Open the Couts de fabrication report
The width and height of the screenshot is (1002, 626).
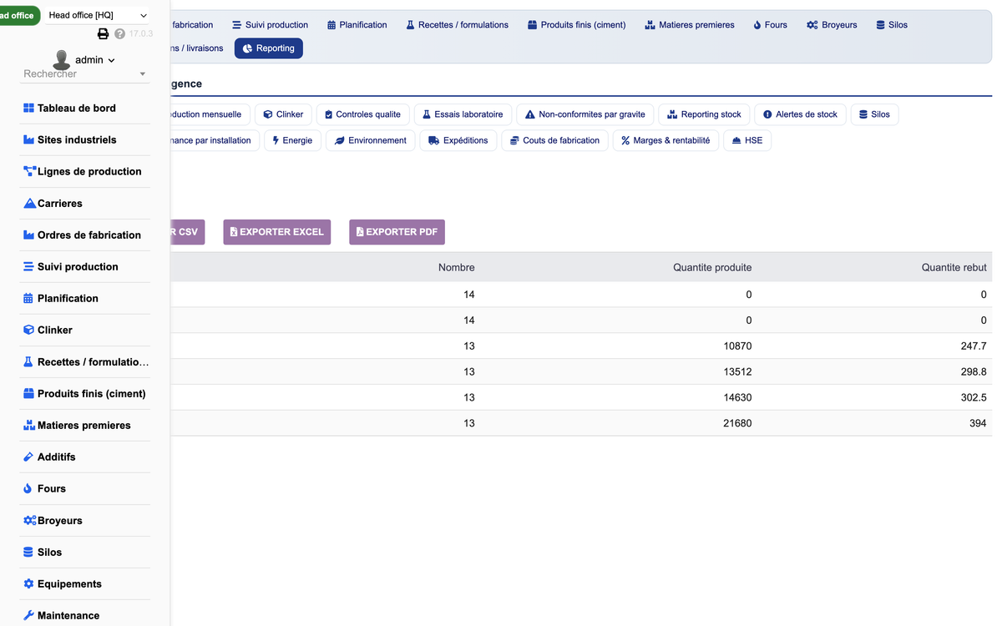pyautogui.click(x=554, y=140)
